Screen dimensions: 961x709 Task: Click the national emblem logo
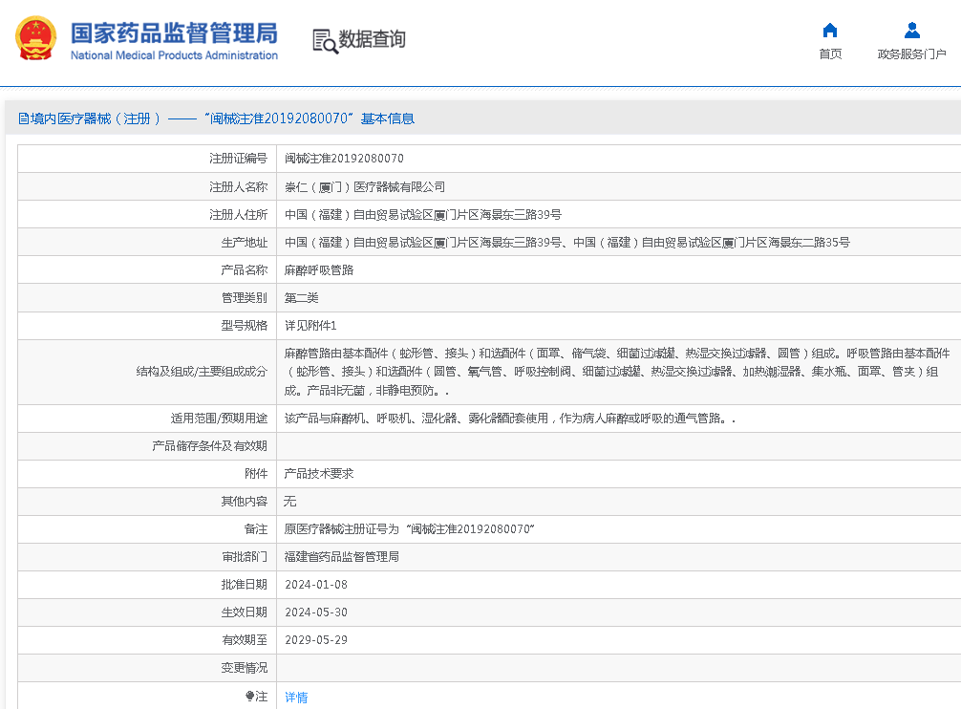(35, 40)
